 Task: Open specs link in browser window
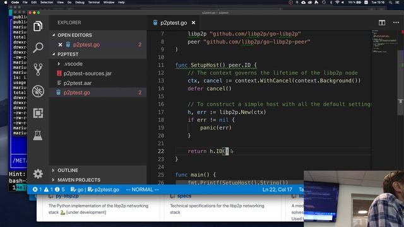pyautogui.click(x=184, y=196)
